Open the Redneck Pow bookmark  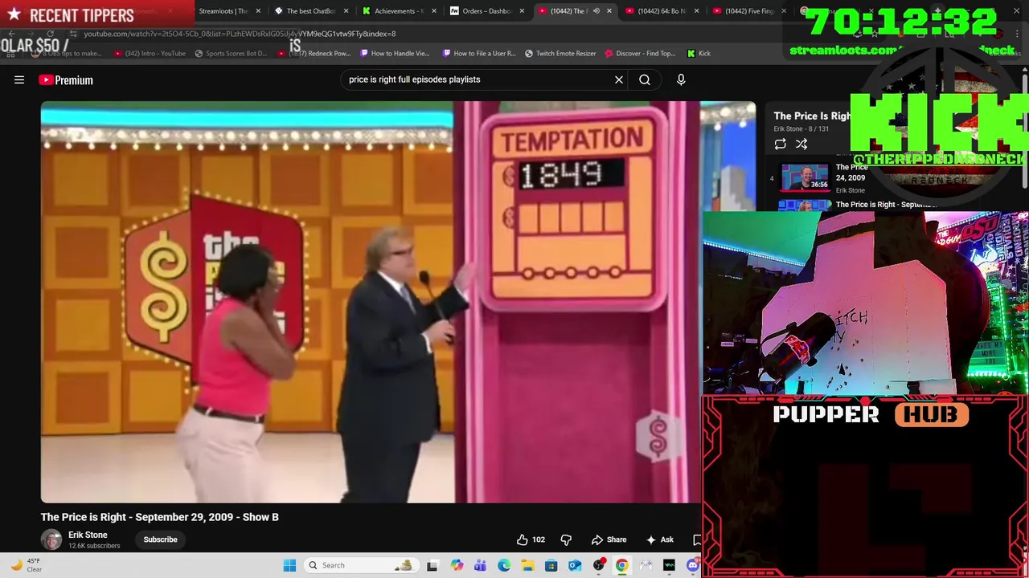click(x=314, y=54)
